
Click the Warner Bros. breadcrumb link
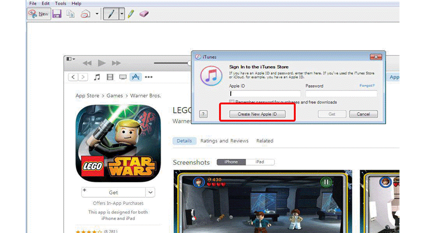coord(145,96)
